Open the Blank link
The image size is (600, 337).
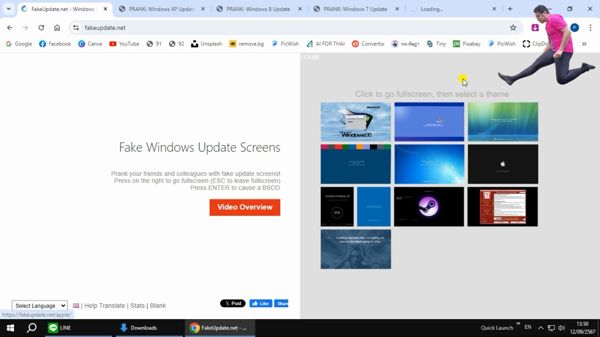[158, 306]
